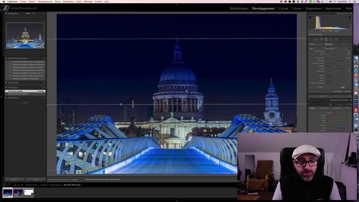Add a snapshot with Instantanés plus icon
Image resolution: width=359 pixels, height=202 pixels.
[44, 82]
